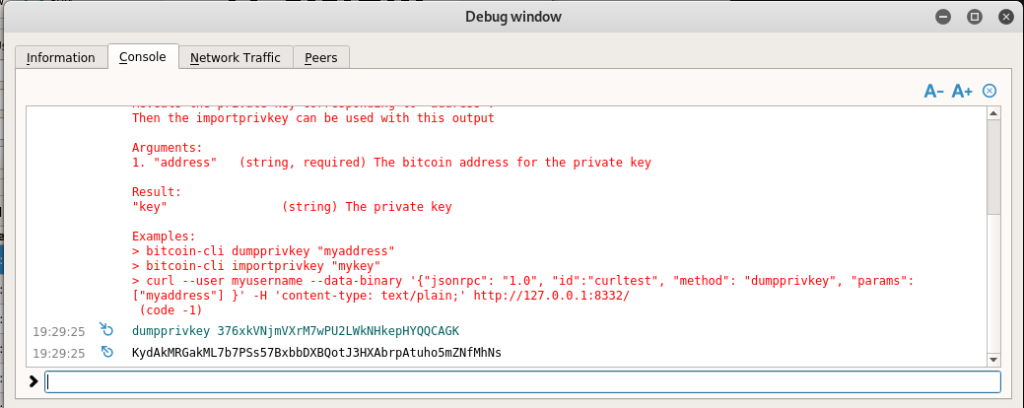Click the returned private key output line

coord(316,353)
